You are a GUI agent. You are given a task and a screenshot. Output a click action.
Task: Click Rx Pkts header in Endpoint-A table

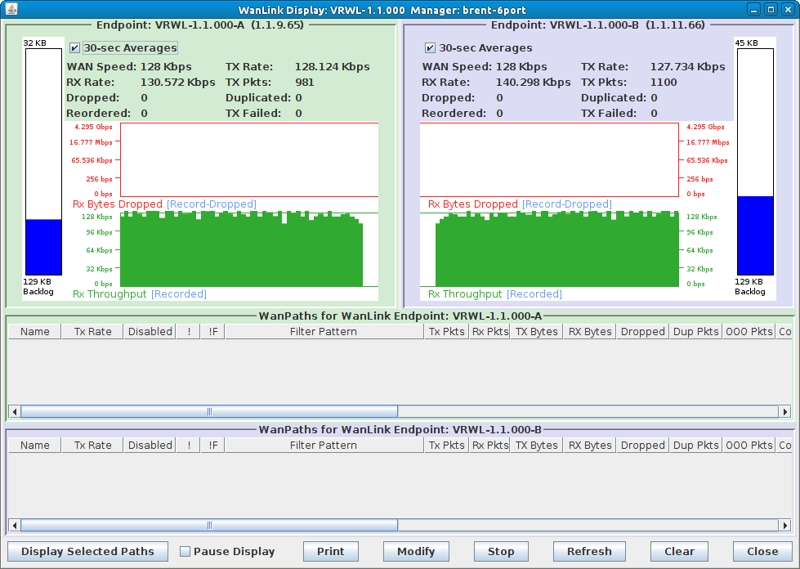[x=489, y=332]
